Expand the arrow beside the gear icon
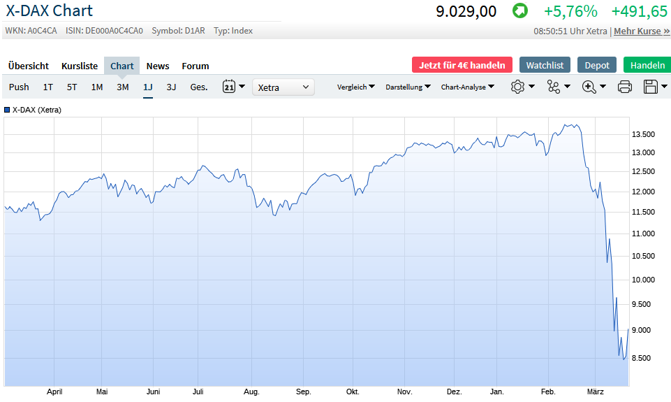The width and height of the screenshot is (671, 402). click(x=531, y=87)
